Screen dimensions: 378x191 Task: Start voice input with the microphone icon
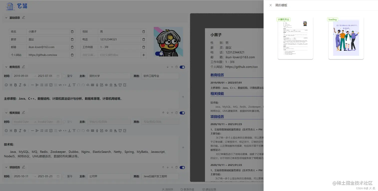tap(97, 85)
